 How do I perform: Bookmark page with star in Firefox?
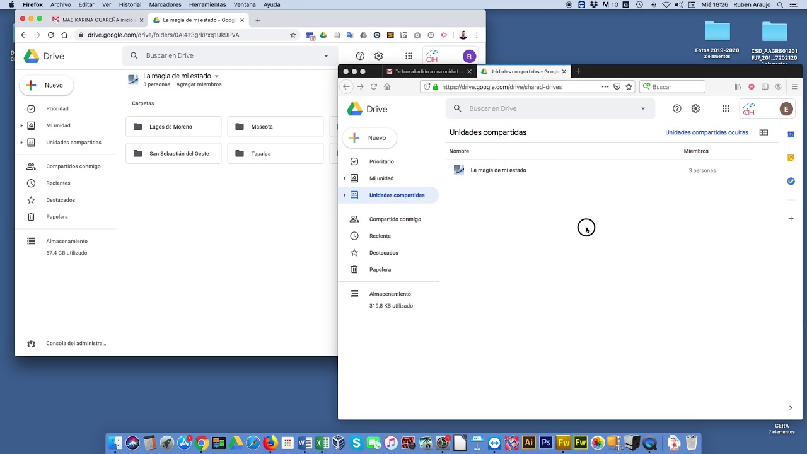pyautogui.click(x=629, y=87)
